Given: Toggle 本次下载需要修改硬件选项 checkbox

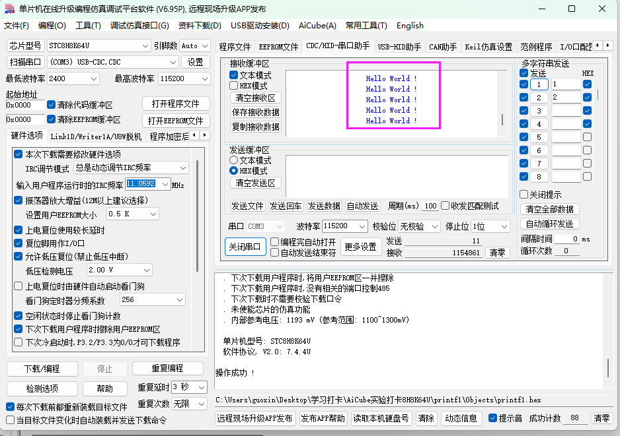Looking at the screenshot, I should pos(19,154).
